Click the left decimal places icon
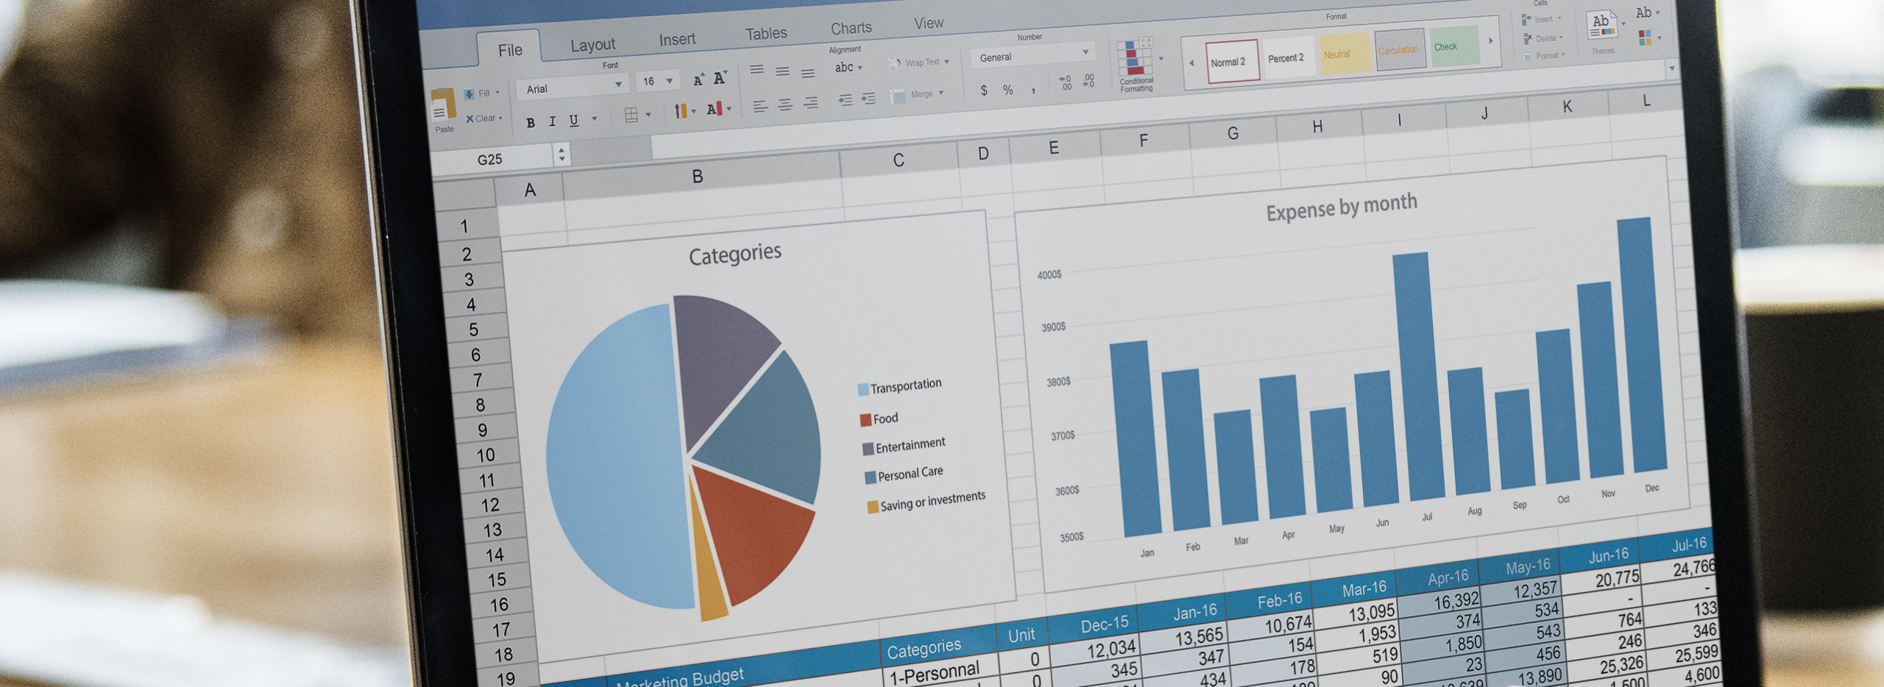1884x687 pixels. coord(1065,82)
